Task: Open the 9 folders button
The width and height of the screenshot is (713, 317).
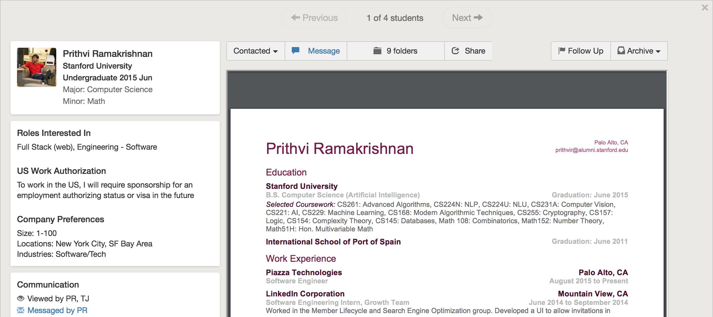Action: [396, 51]
